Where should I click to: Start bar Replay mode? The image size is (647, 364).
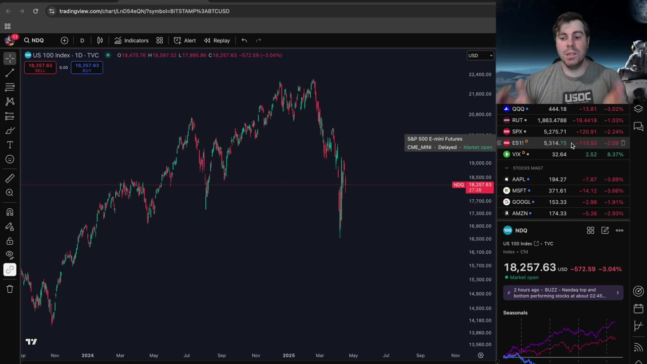(217, 40)
